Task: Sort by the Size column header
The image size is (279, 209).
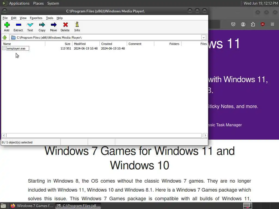Action: [x=59, y=44]
